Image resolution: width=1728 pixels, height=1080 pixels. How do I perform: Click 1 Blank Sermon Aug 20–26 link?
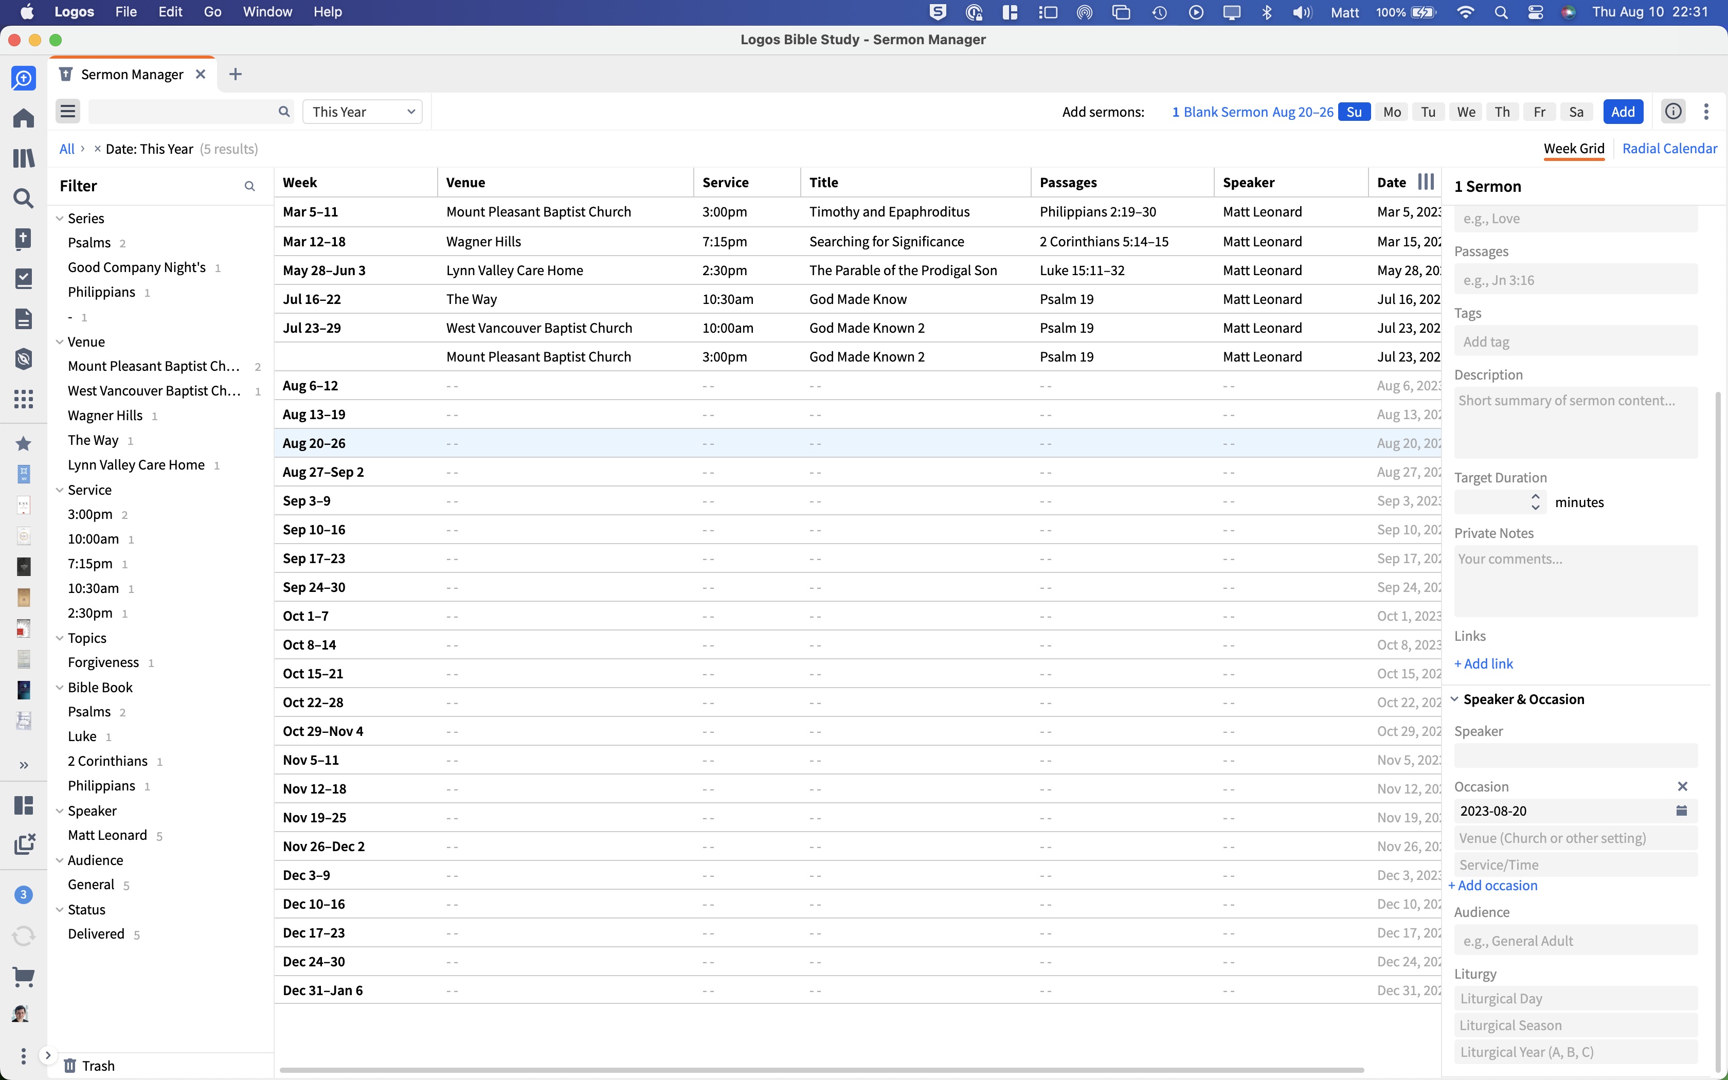coord(1252,112)
